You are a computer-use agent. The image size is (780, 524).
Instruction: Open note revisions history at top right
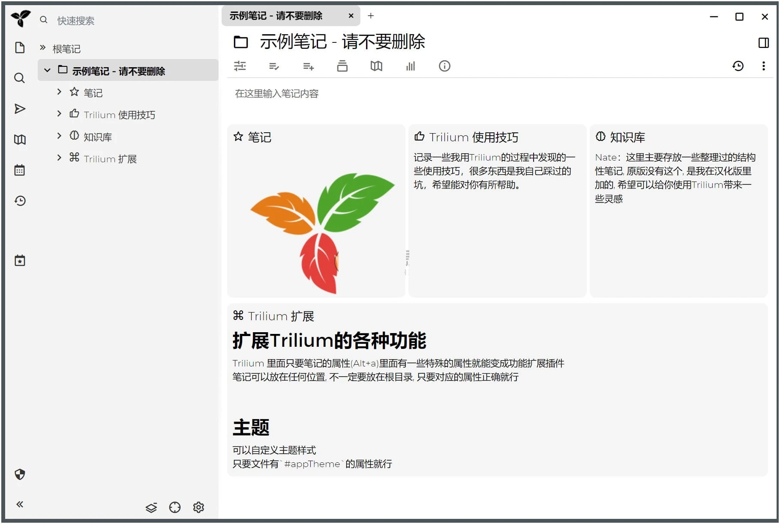(x=738, y=66)
